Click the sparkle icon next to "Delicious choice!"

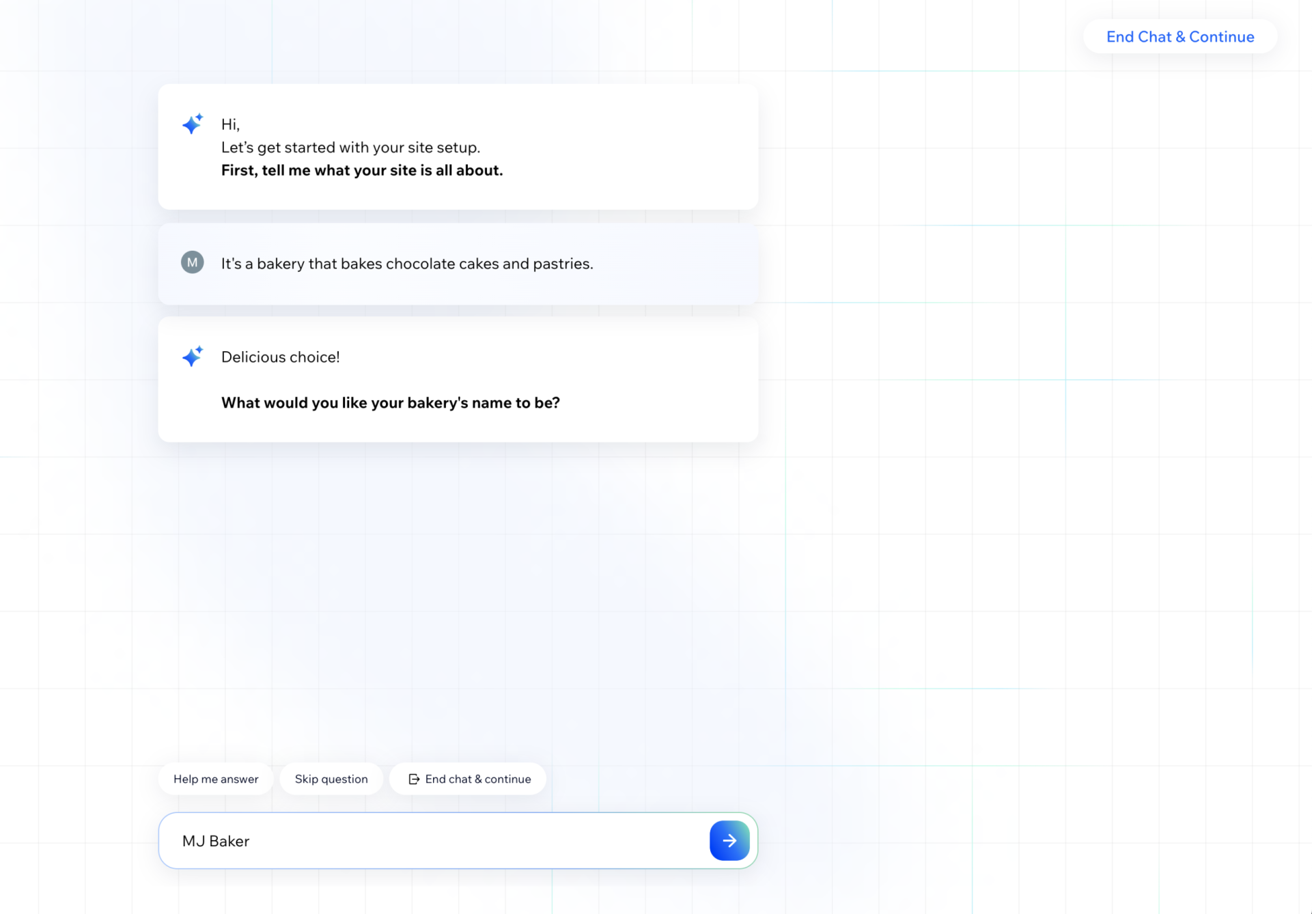coord(193,356)
